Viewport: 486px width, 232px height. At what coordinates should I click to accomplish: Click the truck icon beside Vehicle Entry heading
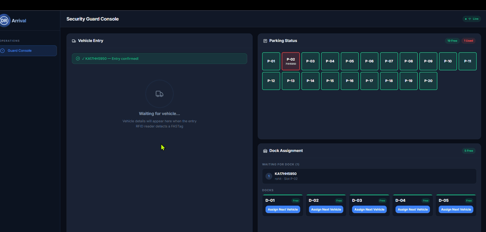(x=74, y=41)
